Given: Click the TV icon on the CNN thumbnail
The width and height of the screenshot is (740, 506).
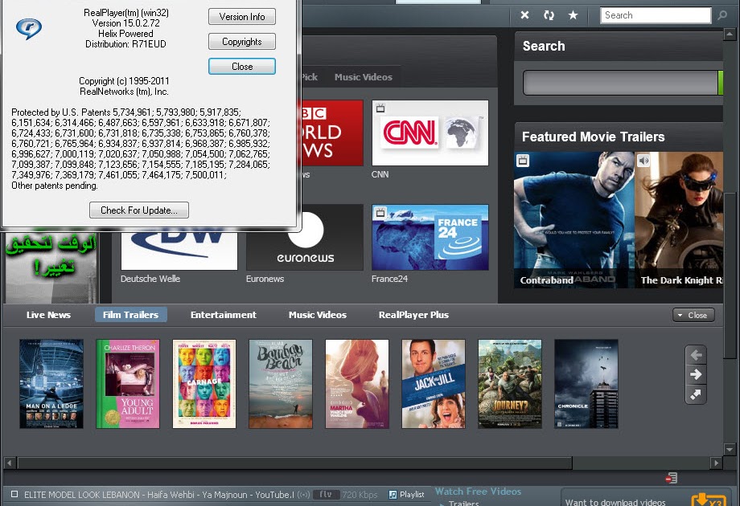Looking at the screenshot, I should point(380,108).
